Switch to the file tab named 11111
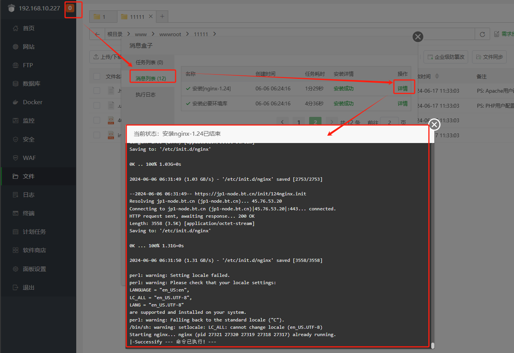This screenshot has width=514, height=353. point(133,17)
